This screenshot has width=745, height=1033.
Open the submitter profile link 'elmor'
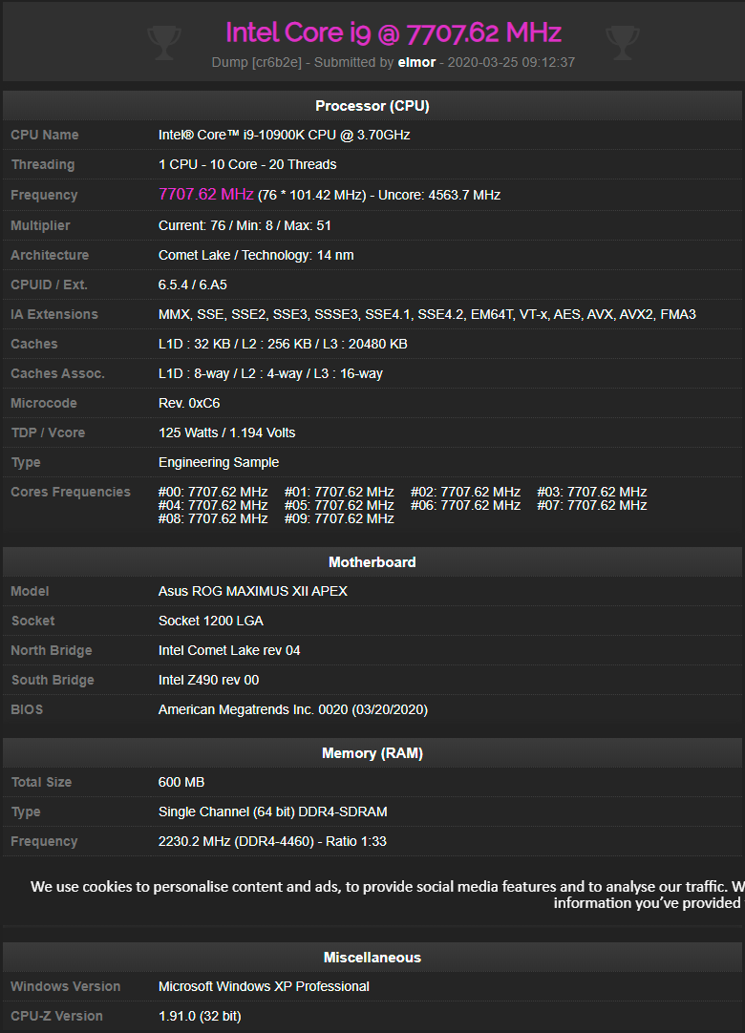416,63
